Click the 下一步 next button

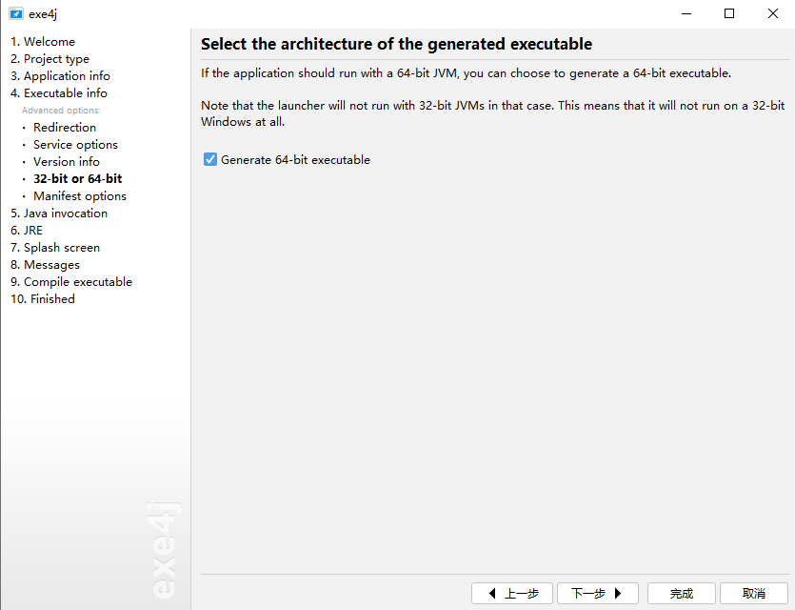(x=598, y=593)
